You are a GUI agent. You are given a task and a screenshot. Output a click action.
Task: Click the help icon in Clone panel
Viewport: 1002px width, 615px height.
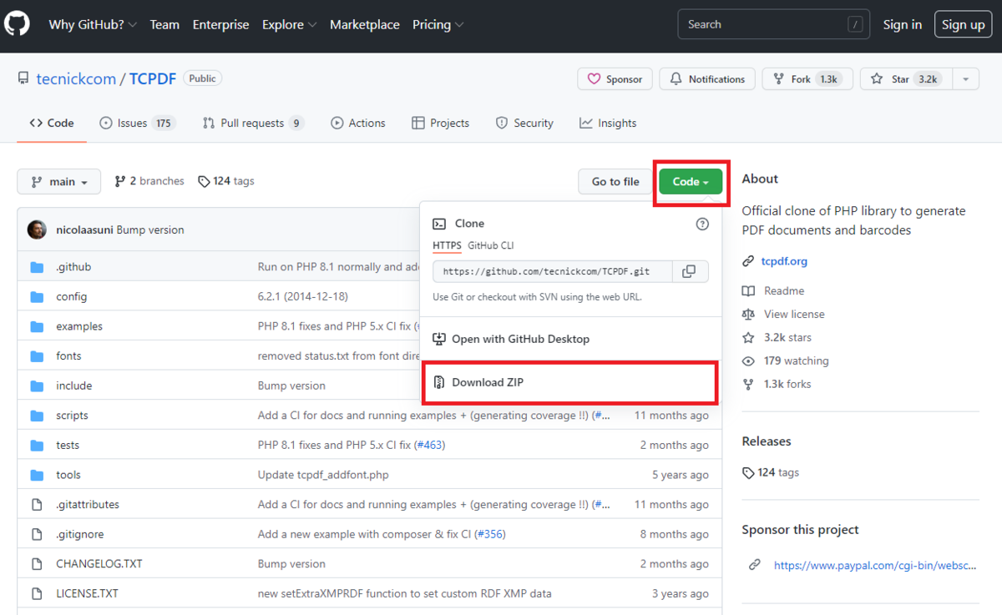[x=702, y=224]
